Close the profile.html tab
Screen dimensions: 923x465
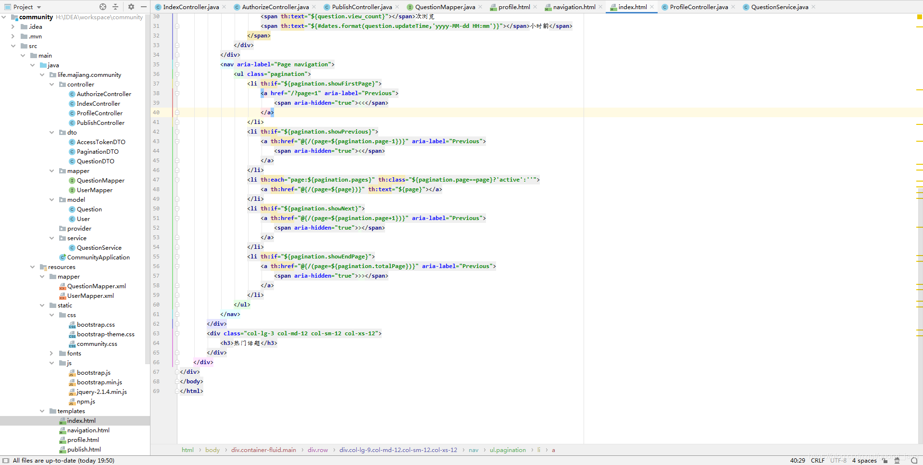tap(535, 7)
